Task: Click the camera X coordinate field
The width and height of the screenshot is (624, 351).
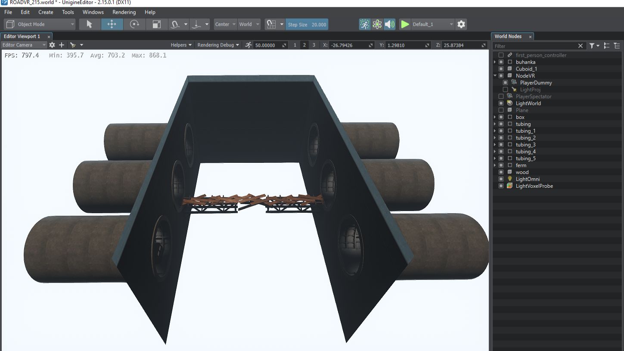Action: tap(352, 45)
